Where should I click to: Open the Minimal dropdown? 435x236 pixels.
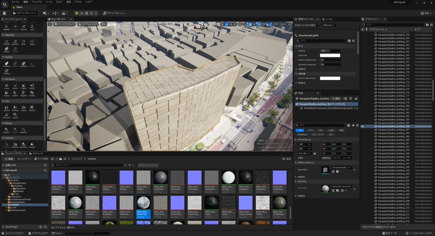pyautogui.click(x=329, y=25)
